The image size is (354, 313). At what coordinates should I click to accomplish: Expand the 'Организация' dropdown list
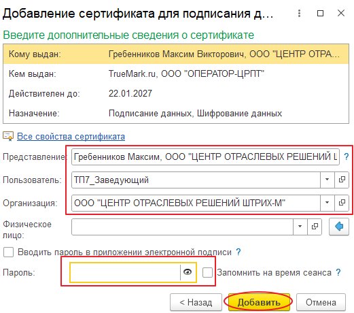tap(327, 203)
